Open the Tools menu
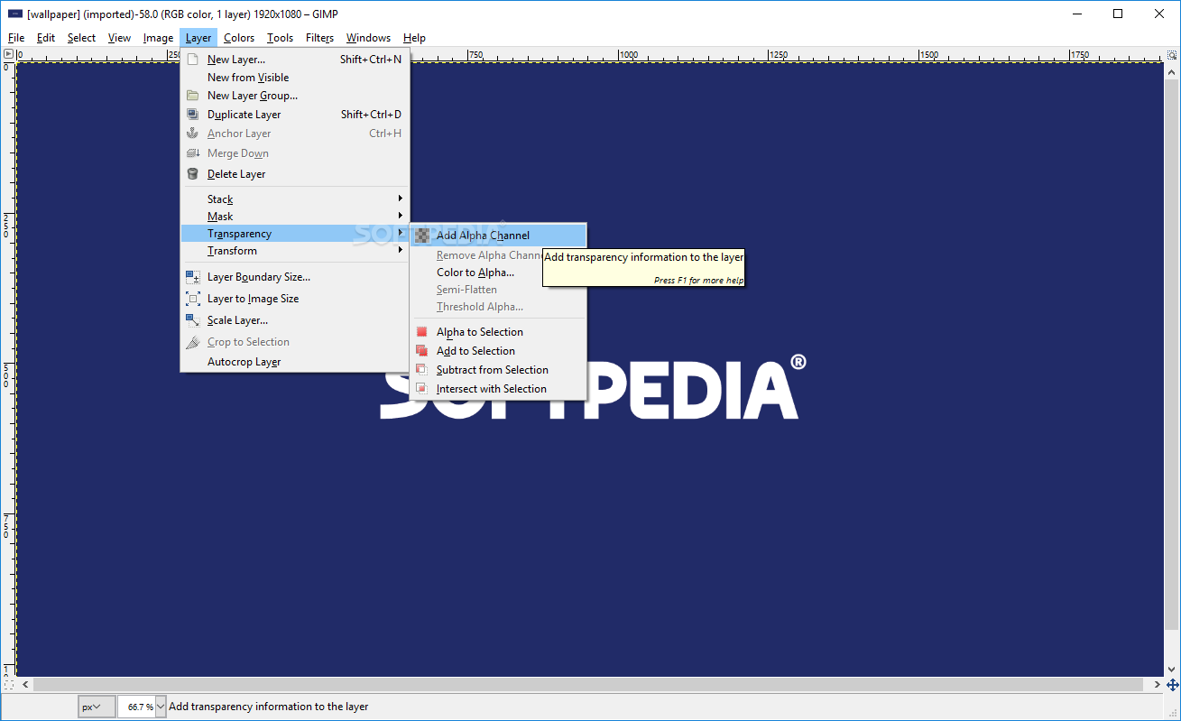This screenshot has width=1181, height=721. coord(281,38)
